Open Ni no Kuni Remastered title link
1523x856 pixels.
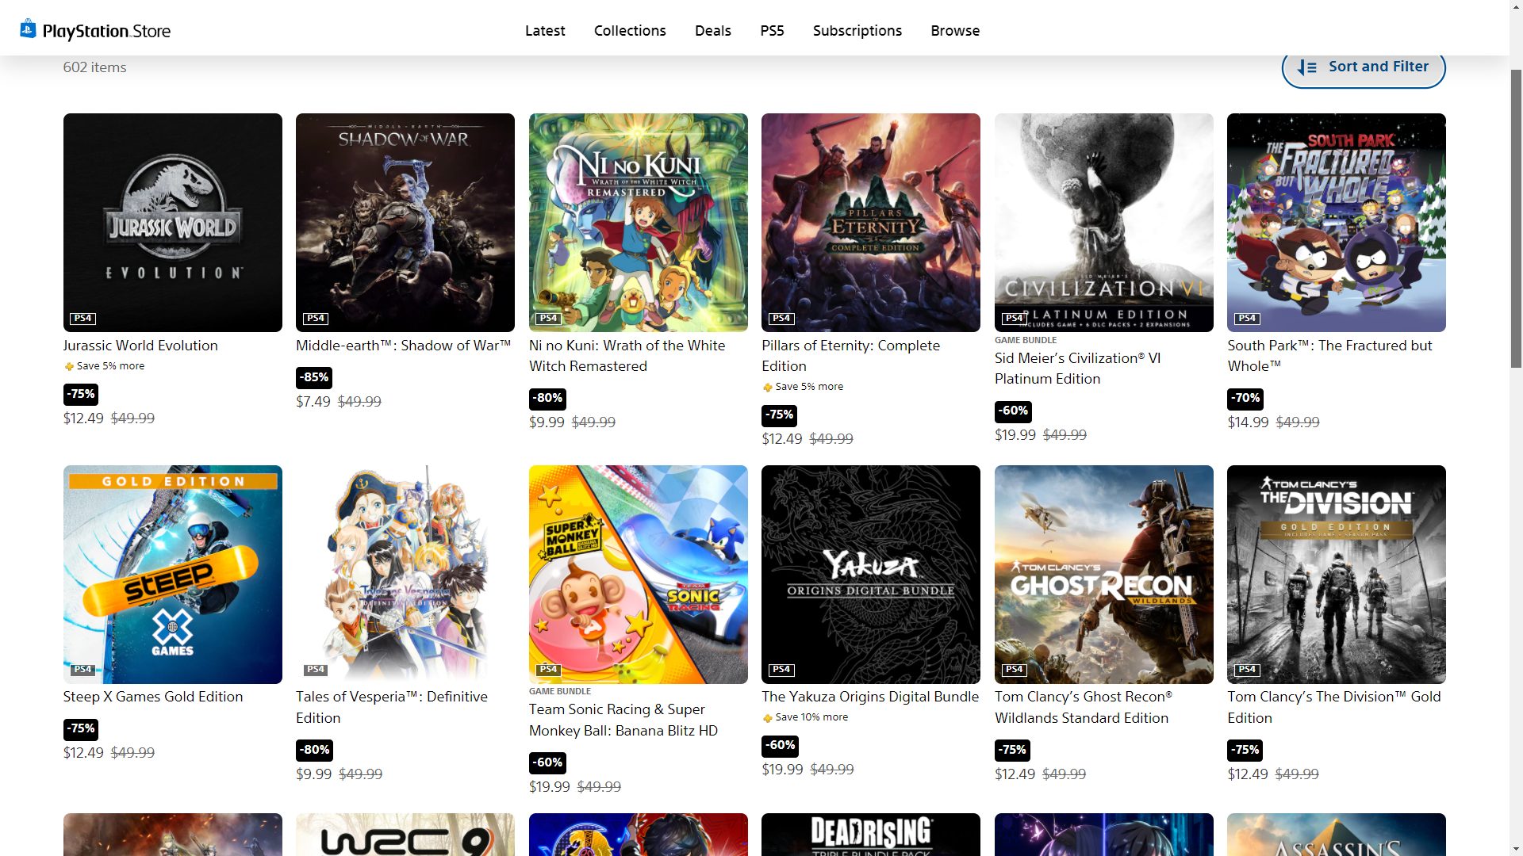627,356
